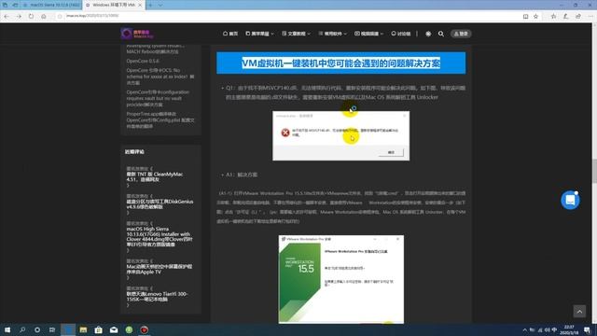Toggle the site light/dark theme icon
The height and width of the screenshot is (336, 597).
coord(428,34)
